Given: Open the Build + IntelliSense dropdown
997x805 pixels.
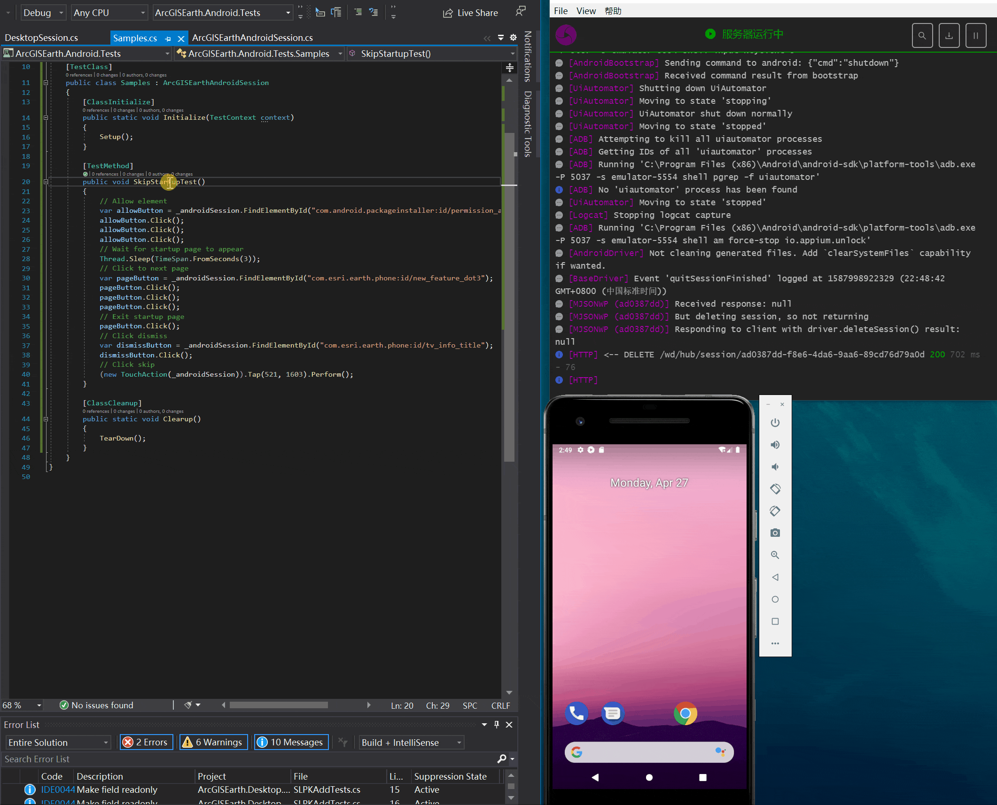Looking at the screenshot, I should click(412, 742).
